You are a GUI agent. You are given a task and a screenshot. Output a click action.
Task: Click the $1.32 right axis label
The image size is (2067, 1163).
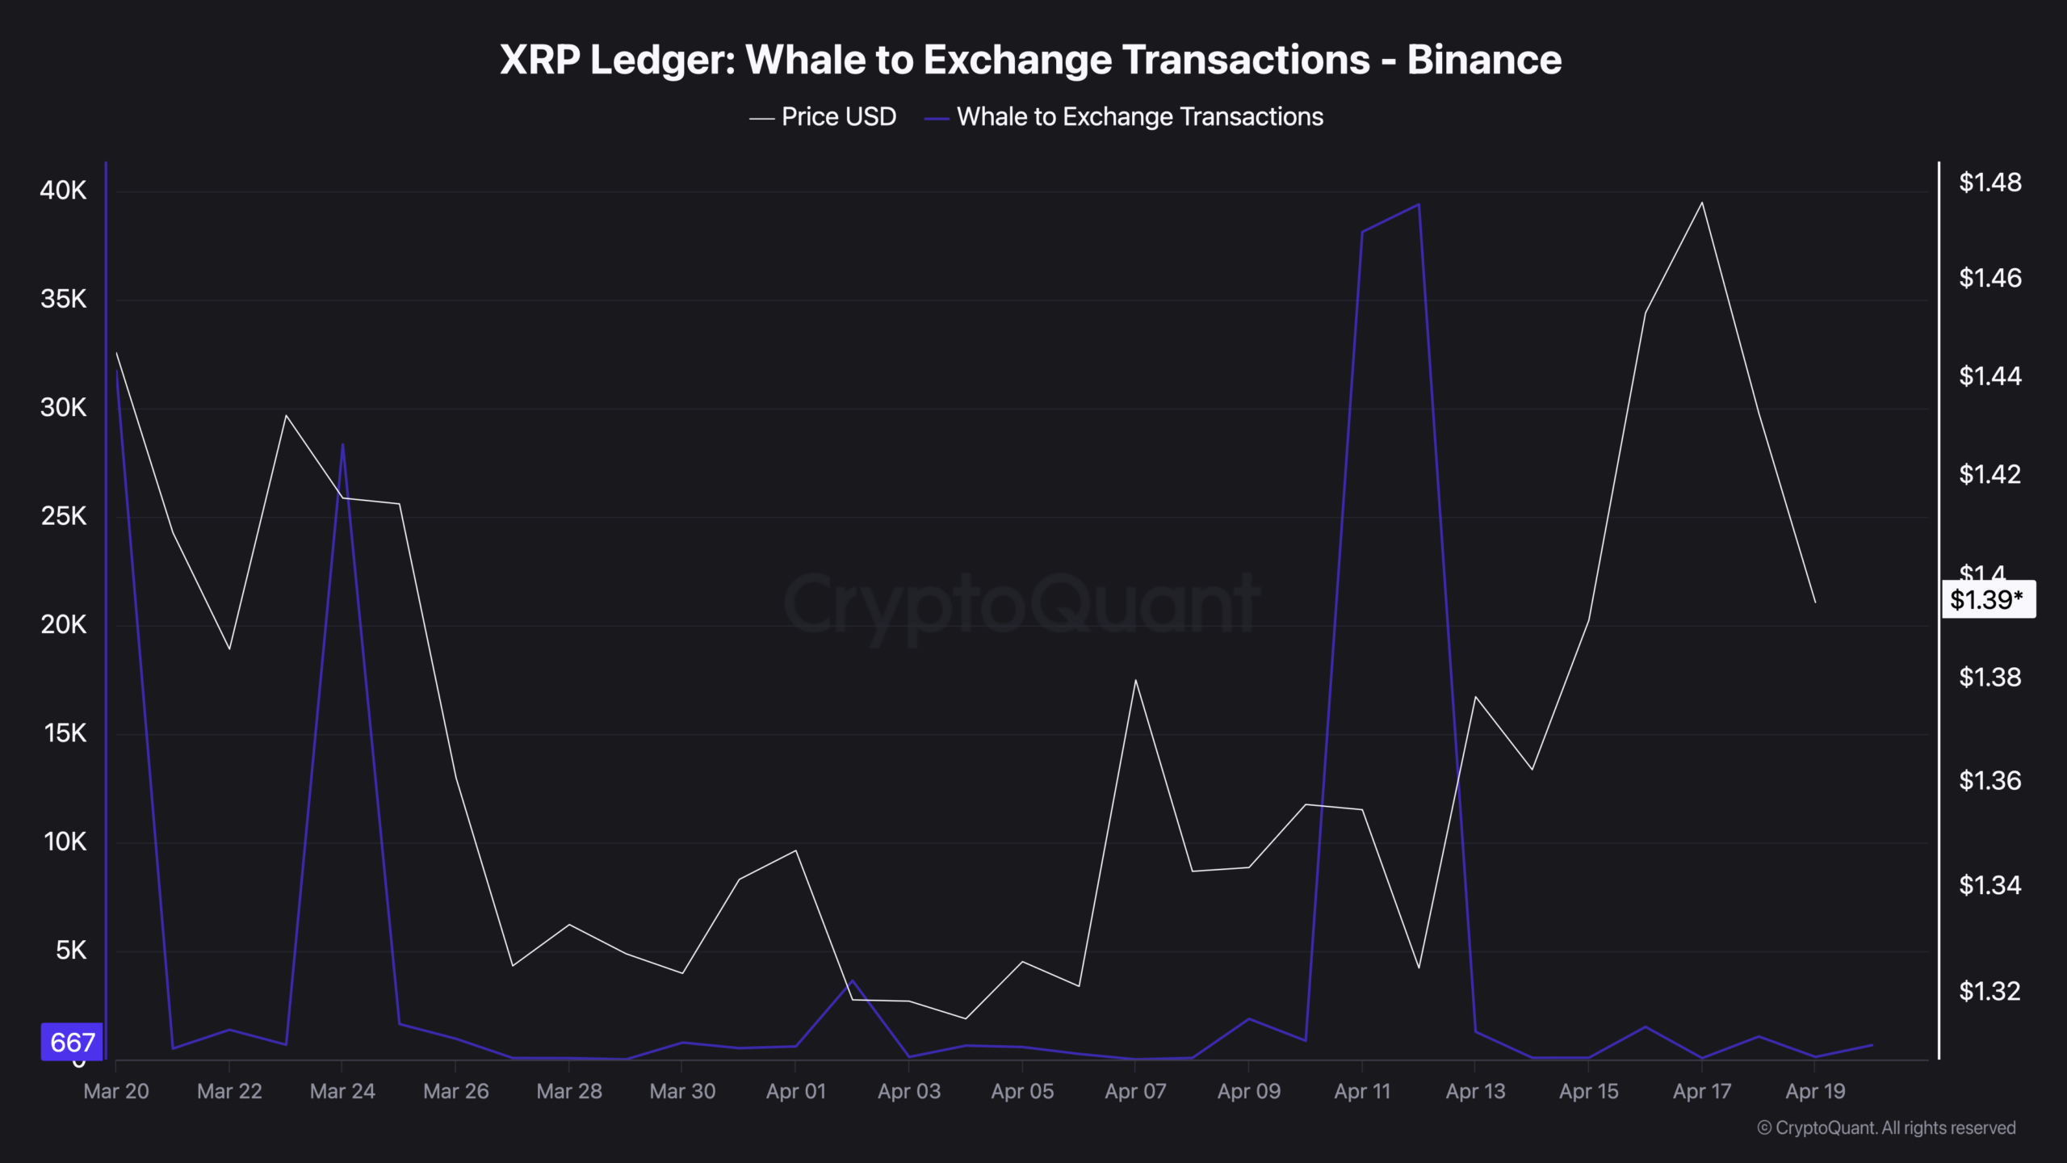point(1990,990)
